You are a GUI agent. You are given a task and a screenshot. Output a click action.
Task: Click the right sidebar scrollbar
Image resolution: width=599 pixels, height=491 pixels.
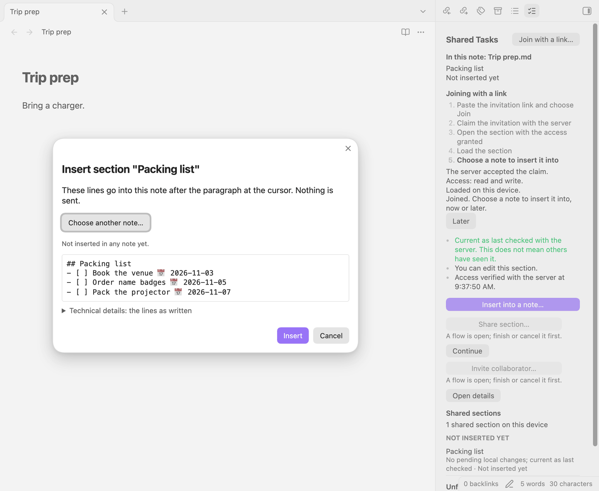[x=595, y=235]
